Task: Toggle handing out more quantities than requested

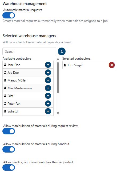Action: tap(9, 168)
